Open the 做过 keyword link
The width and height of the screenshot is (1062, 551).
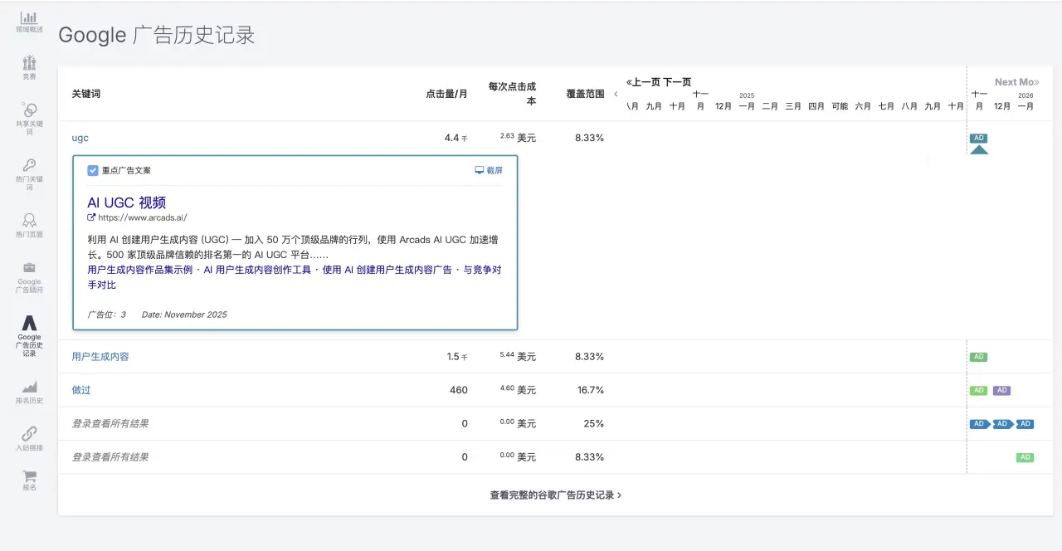coord(83,390)
